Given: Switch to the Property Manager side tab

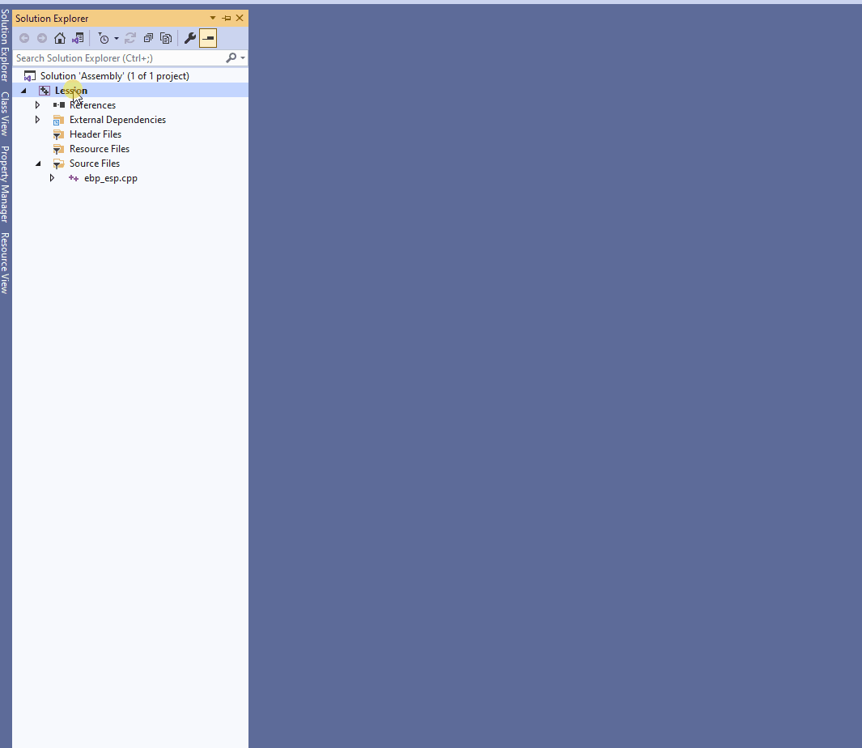Looking at the screenshot, I should point(5,184).
